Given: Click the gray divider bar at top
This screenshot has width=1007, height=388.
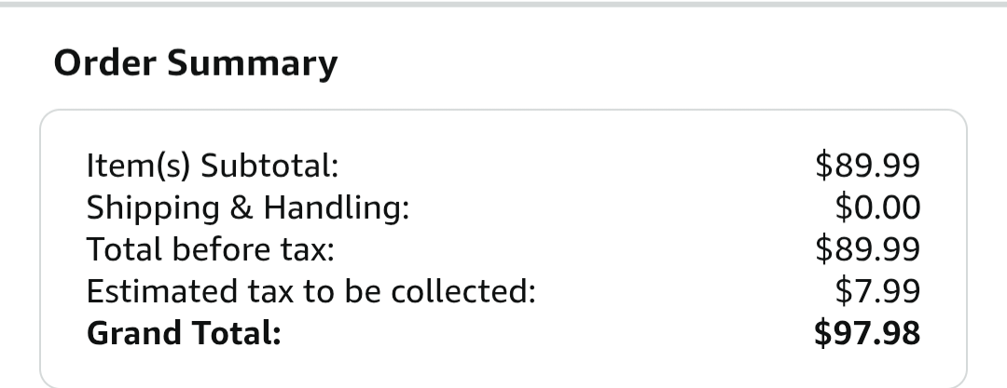Looking at the screenshot, I should 504,4.
